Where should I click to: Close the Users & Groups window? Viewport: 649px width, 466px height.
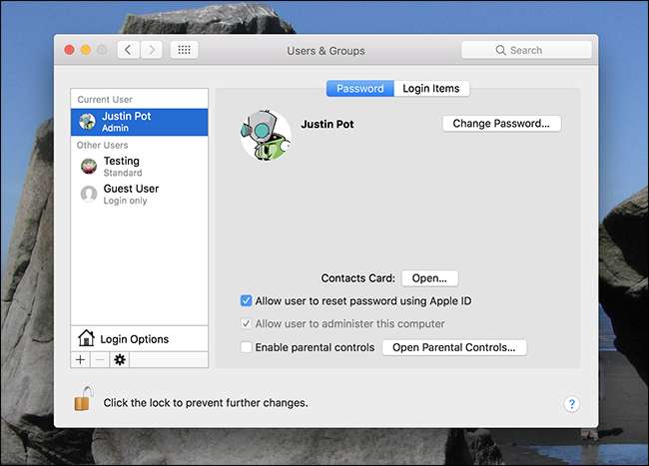point(70,50)
